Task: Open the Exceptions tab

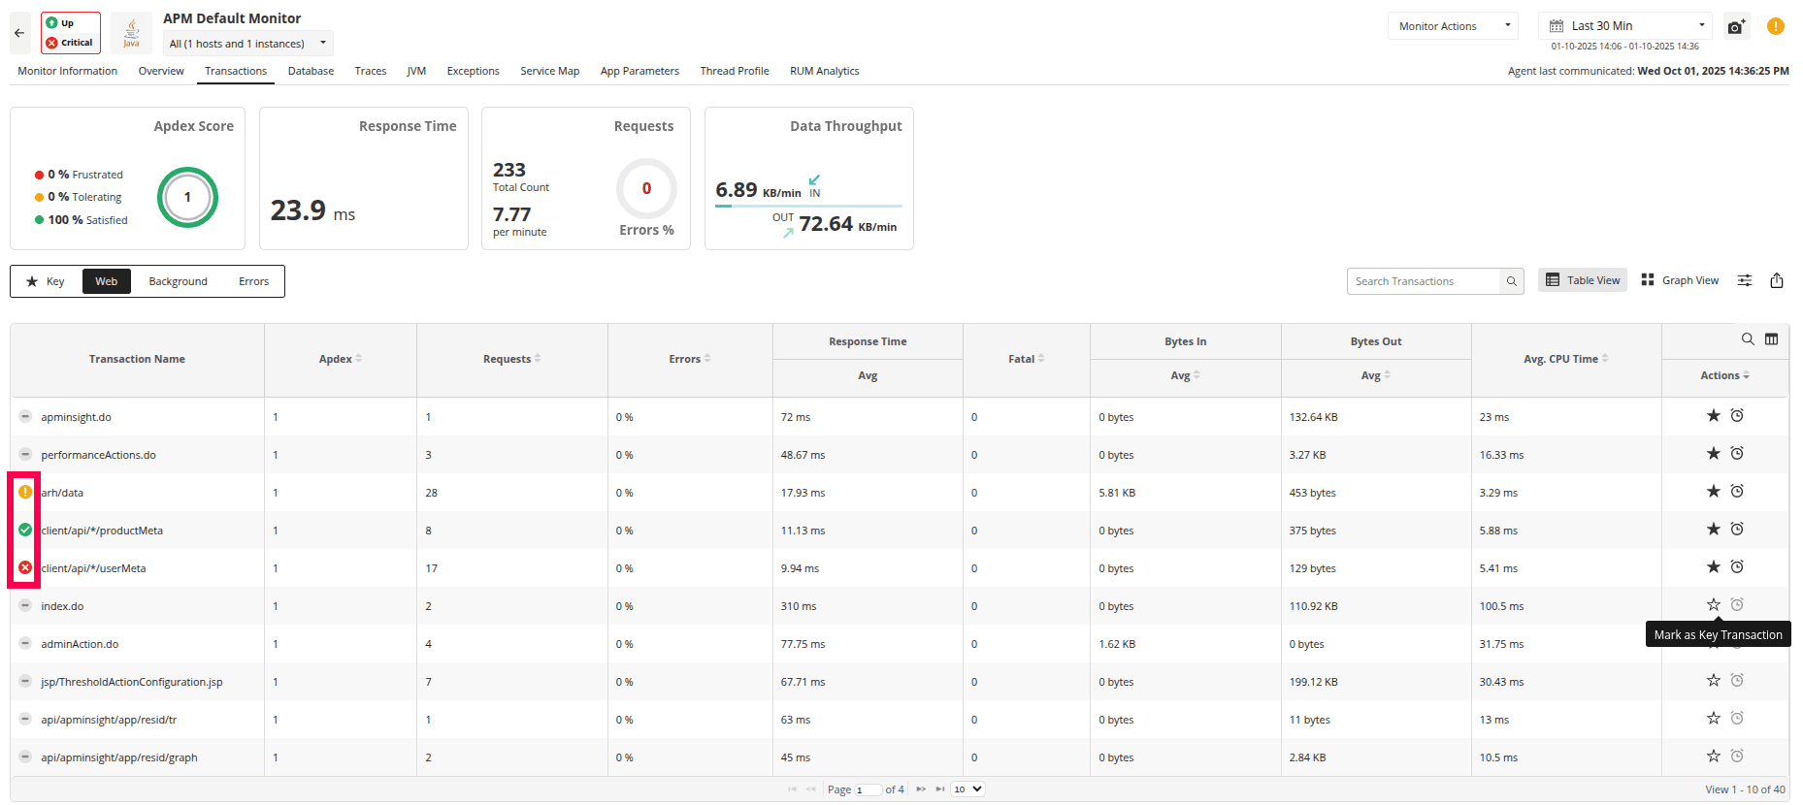Action: point(474,71)
